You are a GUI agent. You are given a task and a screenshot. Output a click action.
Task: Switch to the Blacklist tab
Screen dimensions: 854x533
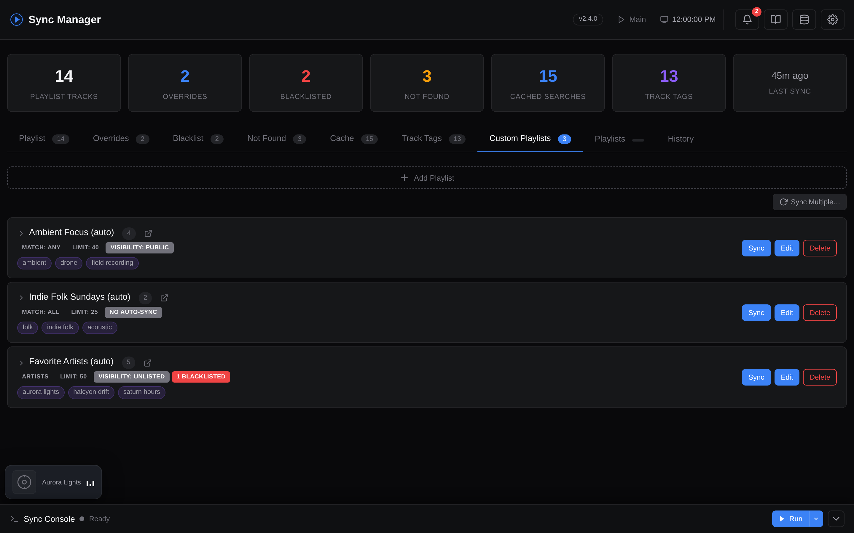pos(198,139)
